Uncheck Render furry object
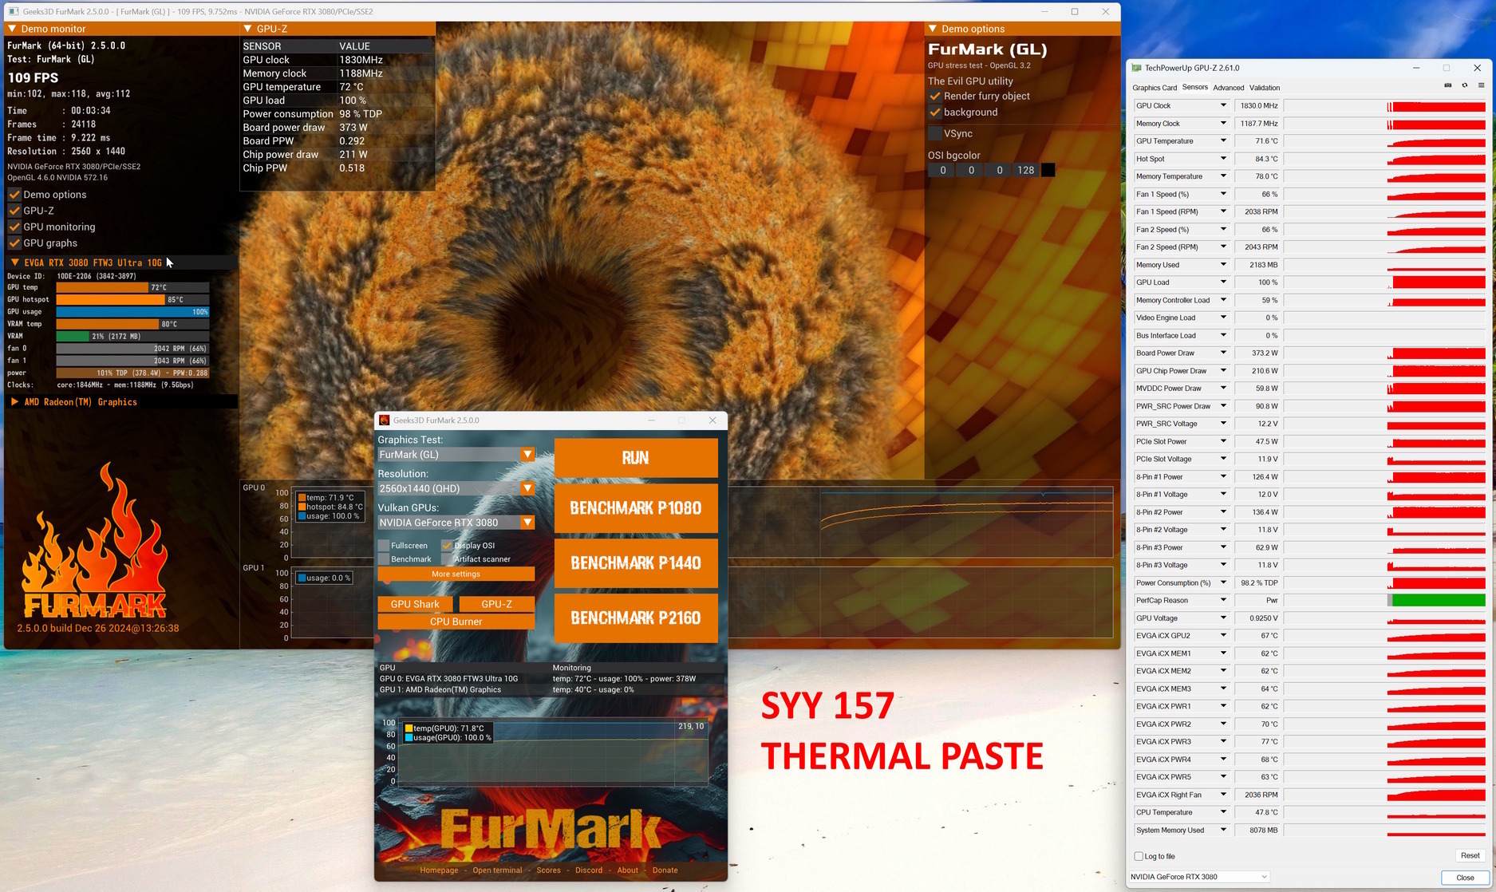 pyautogui.click(x=935, y=96)
